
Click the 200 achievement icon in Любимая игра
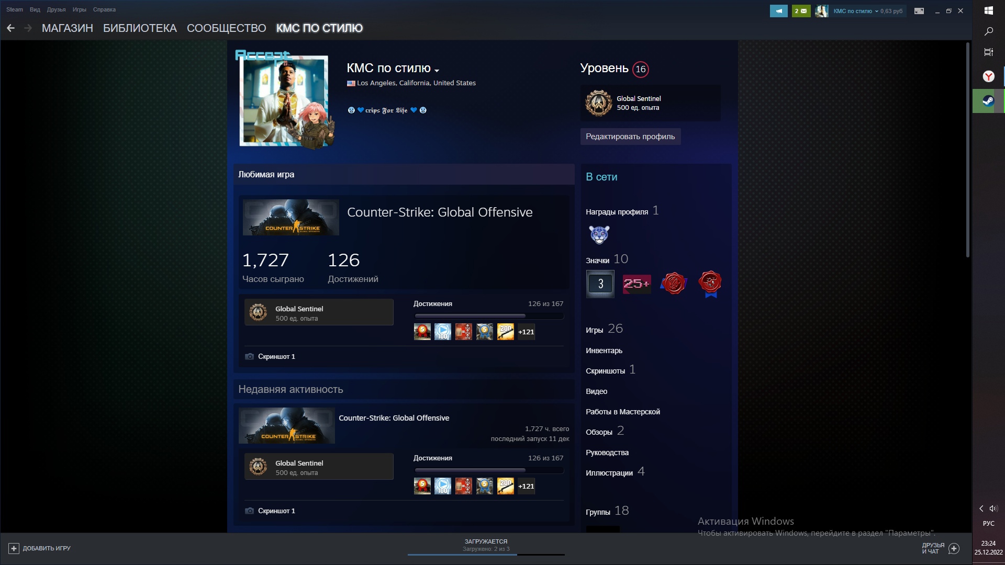pyautogui.click(x=506, y=332)
